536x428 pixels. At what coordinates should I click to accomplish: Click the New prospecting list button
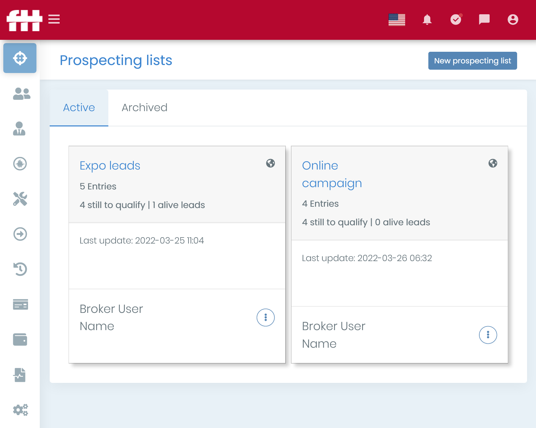click(x=472, y=61)
